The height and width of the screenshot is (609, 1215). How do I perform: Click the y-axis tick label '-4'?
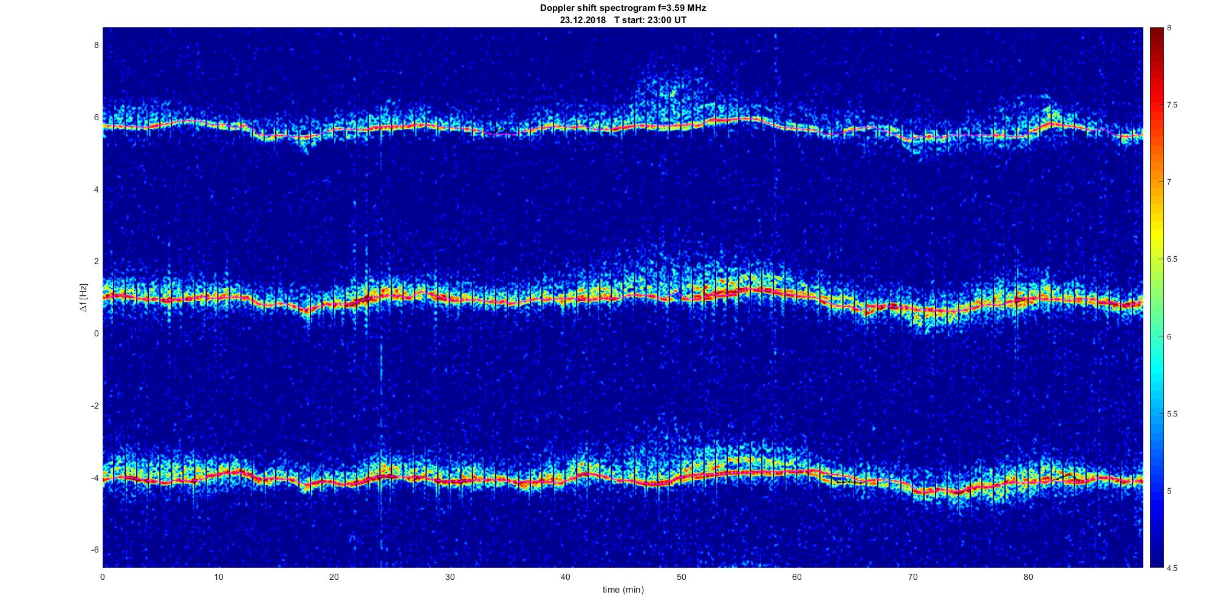pos(95,478)
